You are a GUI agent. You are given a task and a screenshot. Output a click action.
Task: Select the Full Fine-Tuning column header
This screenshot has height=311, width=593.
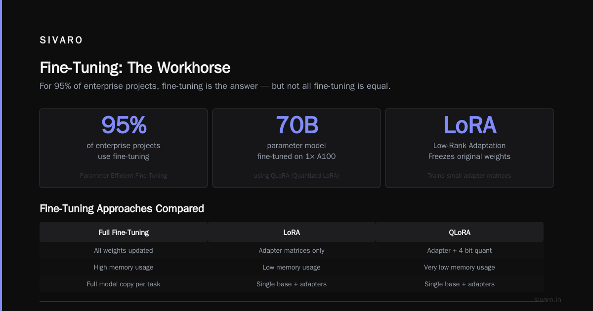click(124, 232)
